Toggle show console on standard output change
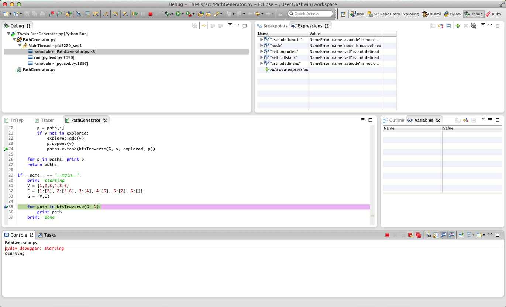506x307 pixels. [444, 235]
